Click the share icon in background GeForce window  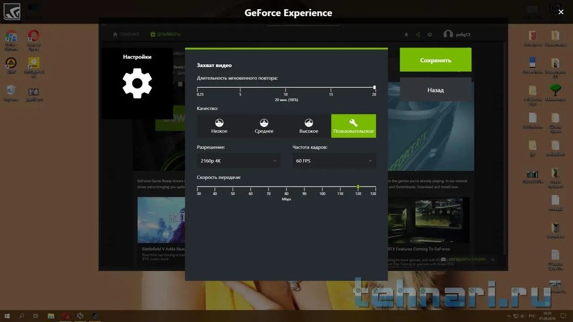pyautogui.click(x=418, y=34)
